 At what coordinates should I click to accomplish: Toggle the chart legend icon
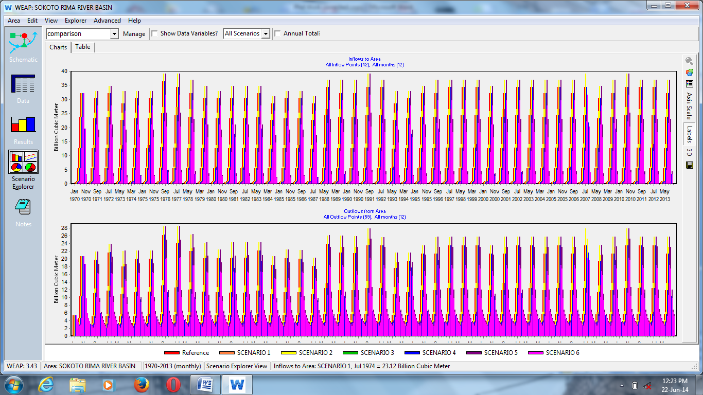pos(689,84)
